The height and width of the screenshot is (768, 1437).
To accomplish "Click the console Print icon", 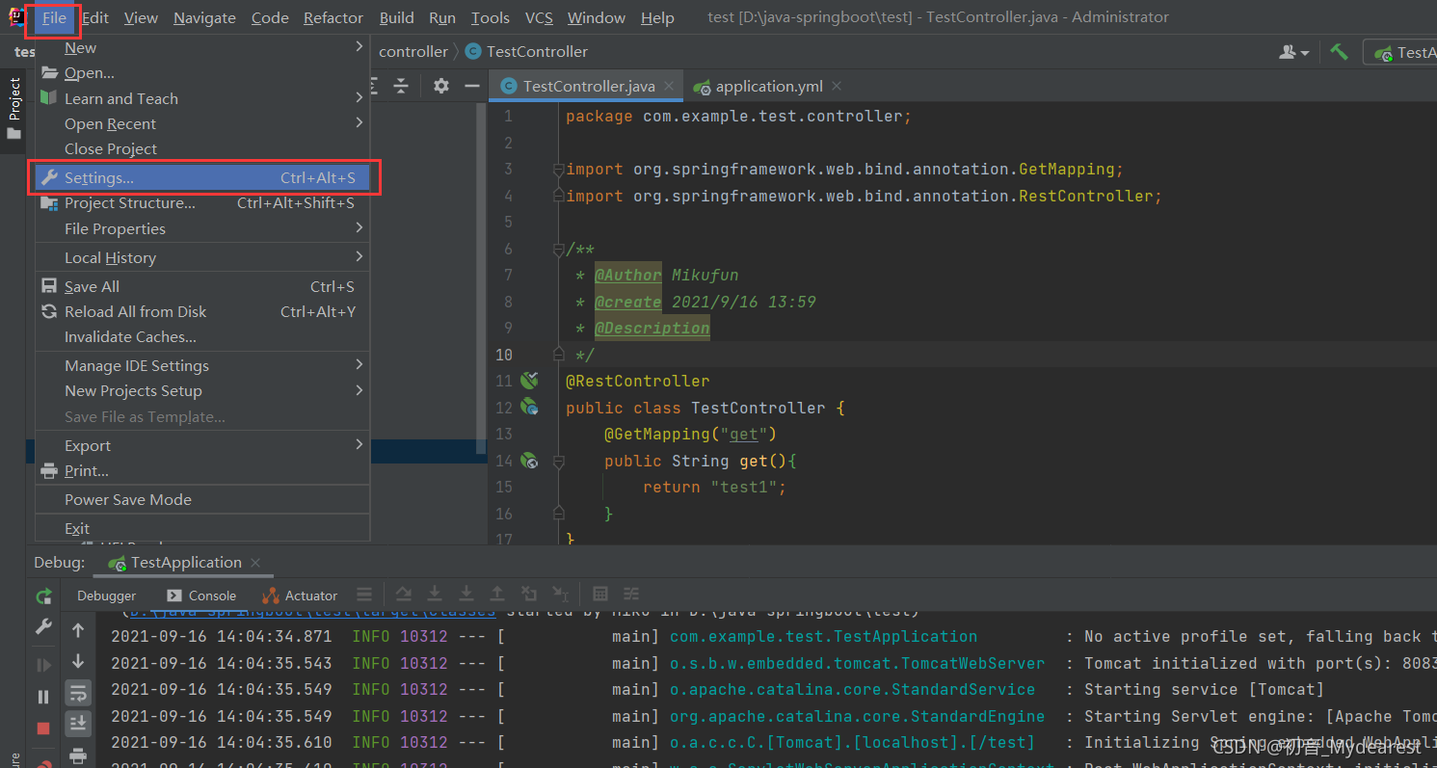I will (x=78, y=755).
